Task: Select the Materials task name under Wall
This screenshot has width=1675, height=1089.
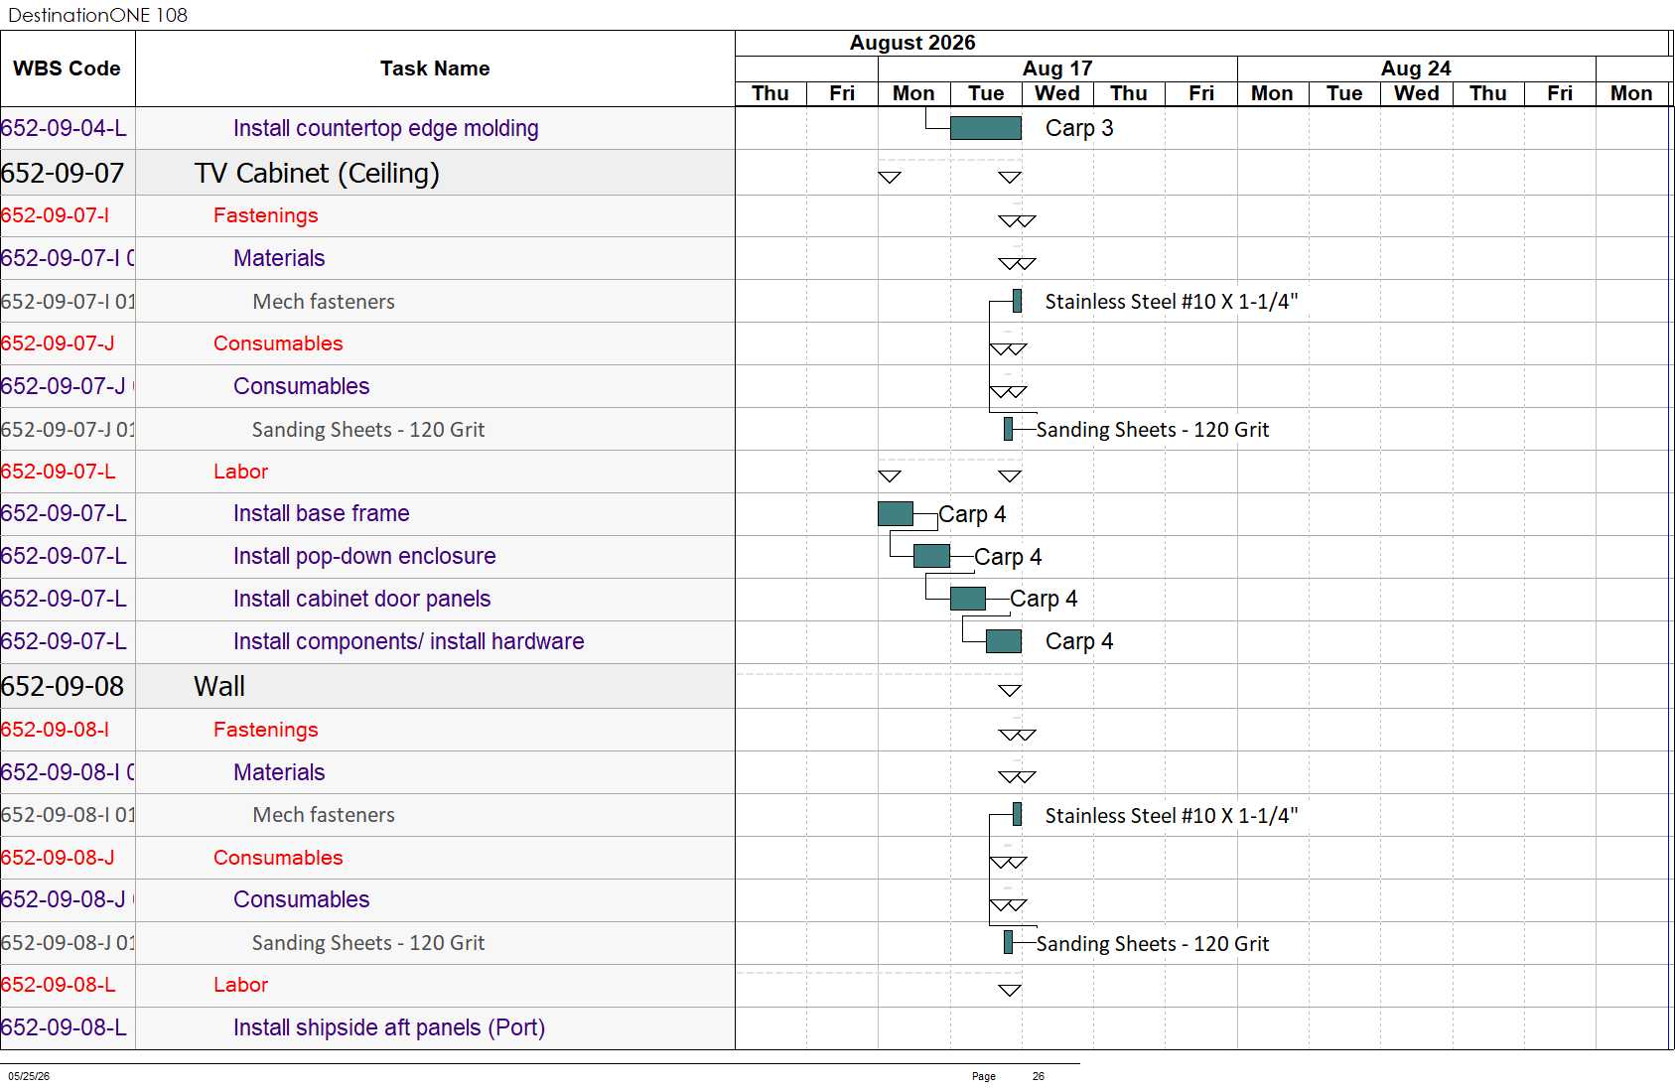Action: [x=279, y=772]
